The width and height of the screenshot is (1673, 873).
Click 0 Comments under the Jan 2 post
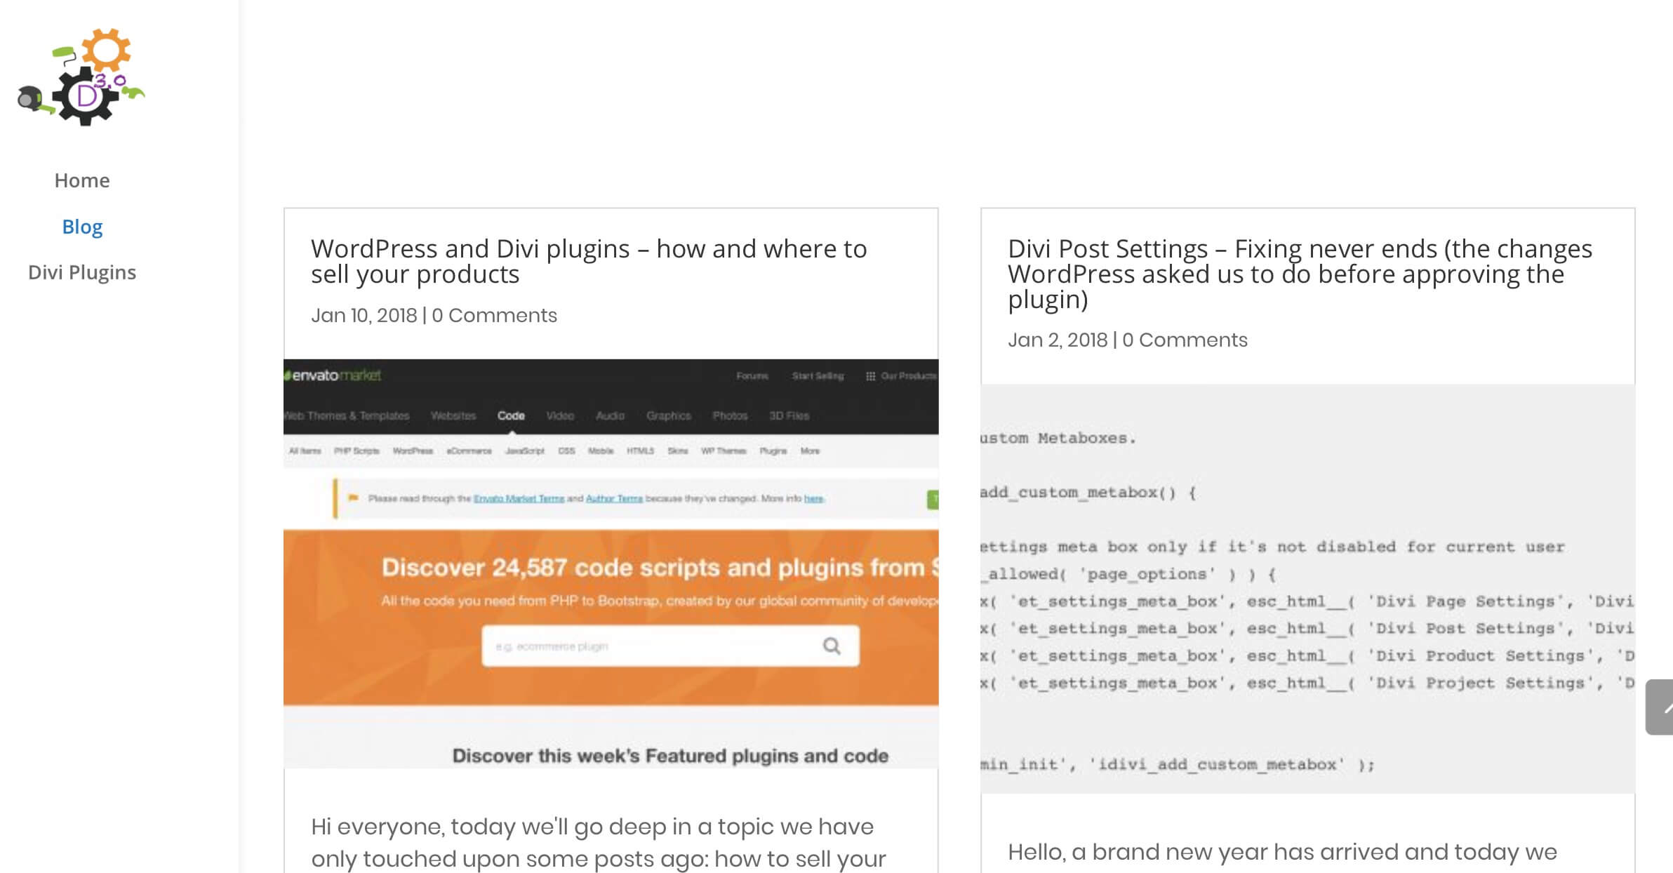pos(1185,340)
